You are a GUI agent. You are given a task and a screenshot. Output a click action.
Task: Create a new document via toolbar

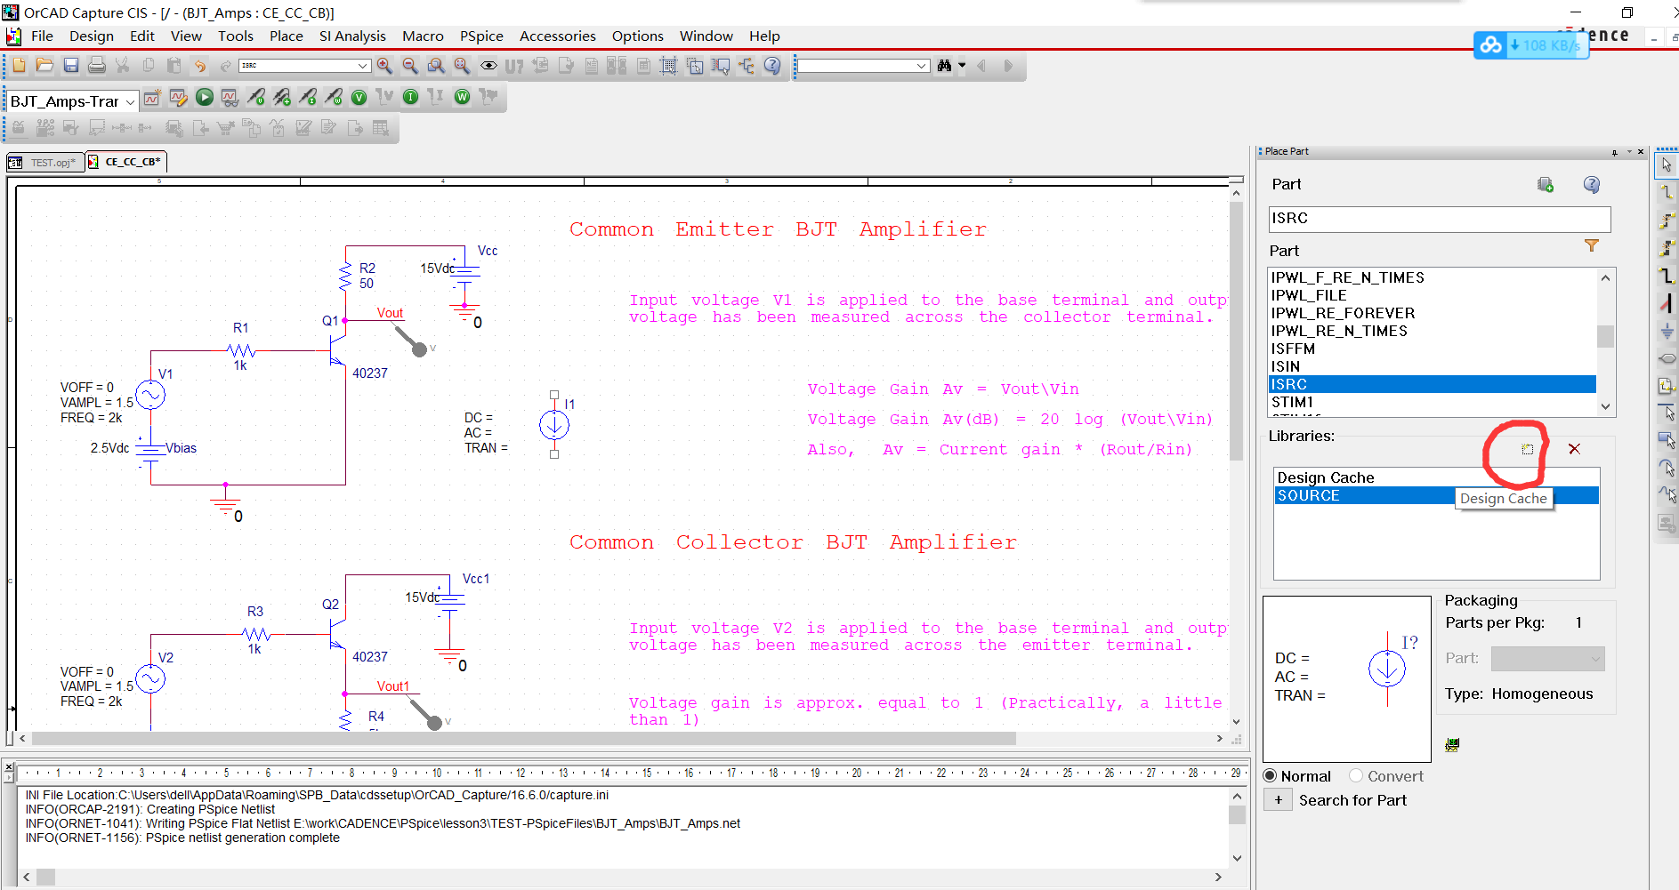[19, 66]
